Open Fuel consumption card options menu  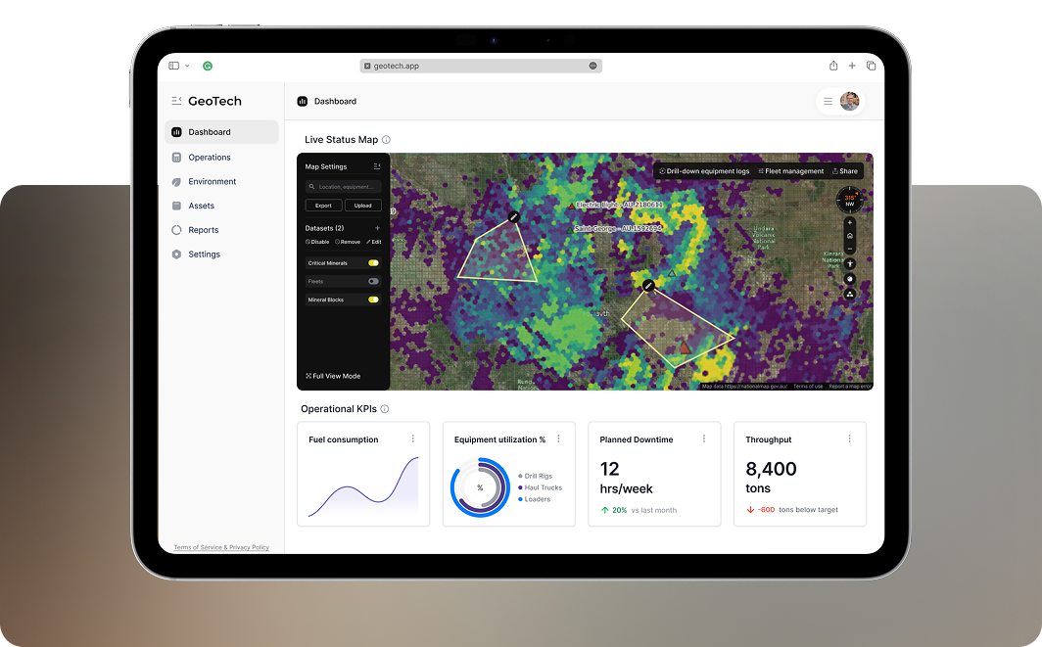pos(413,439)
